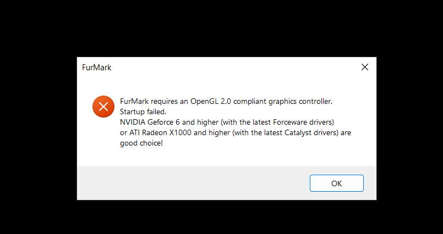This screenshot has width=443, height=234.
Task: Click the black area above the dialog
Action: [220, 27]
